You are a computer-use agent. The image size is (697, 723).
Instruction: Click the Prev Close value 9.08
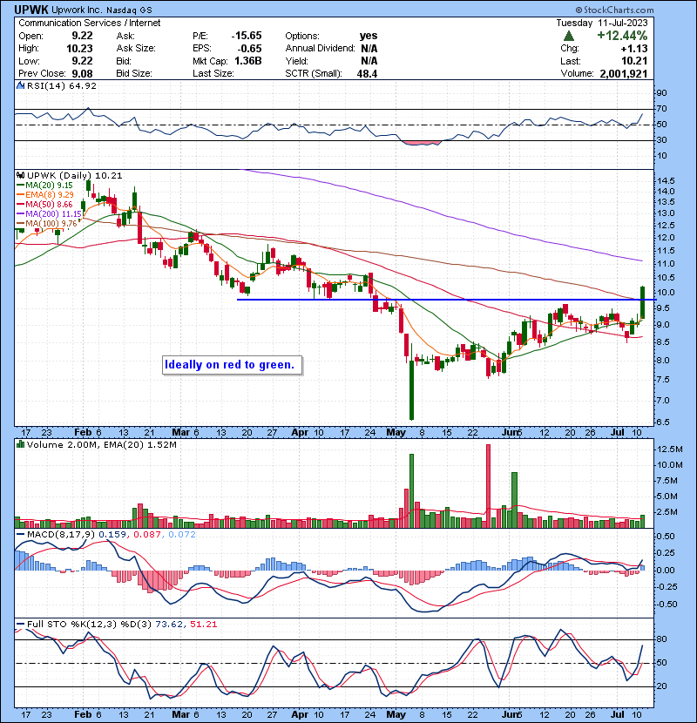point(82,73)
